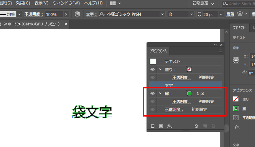Click the Properties panel fx effect icon
This screenshot has width=255, height=147.
(x=237, y=127)
